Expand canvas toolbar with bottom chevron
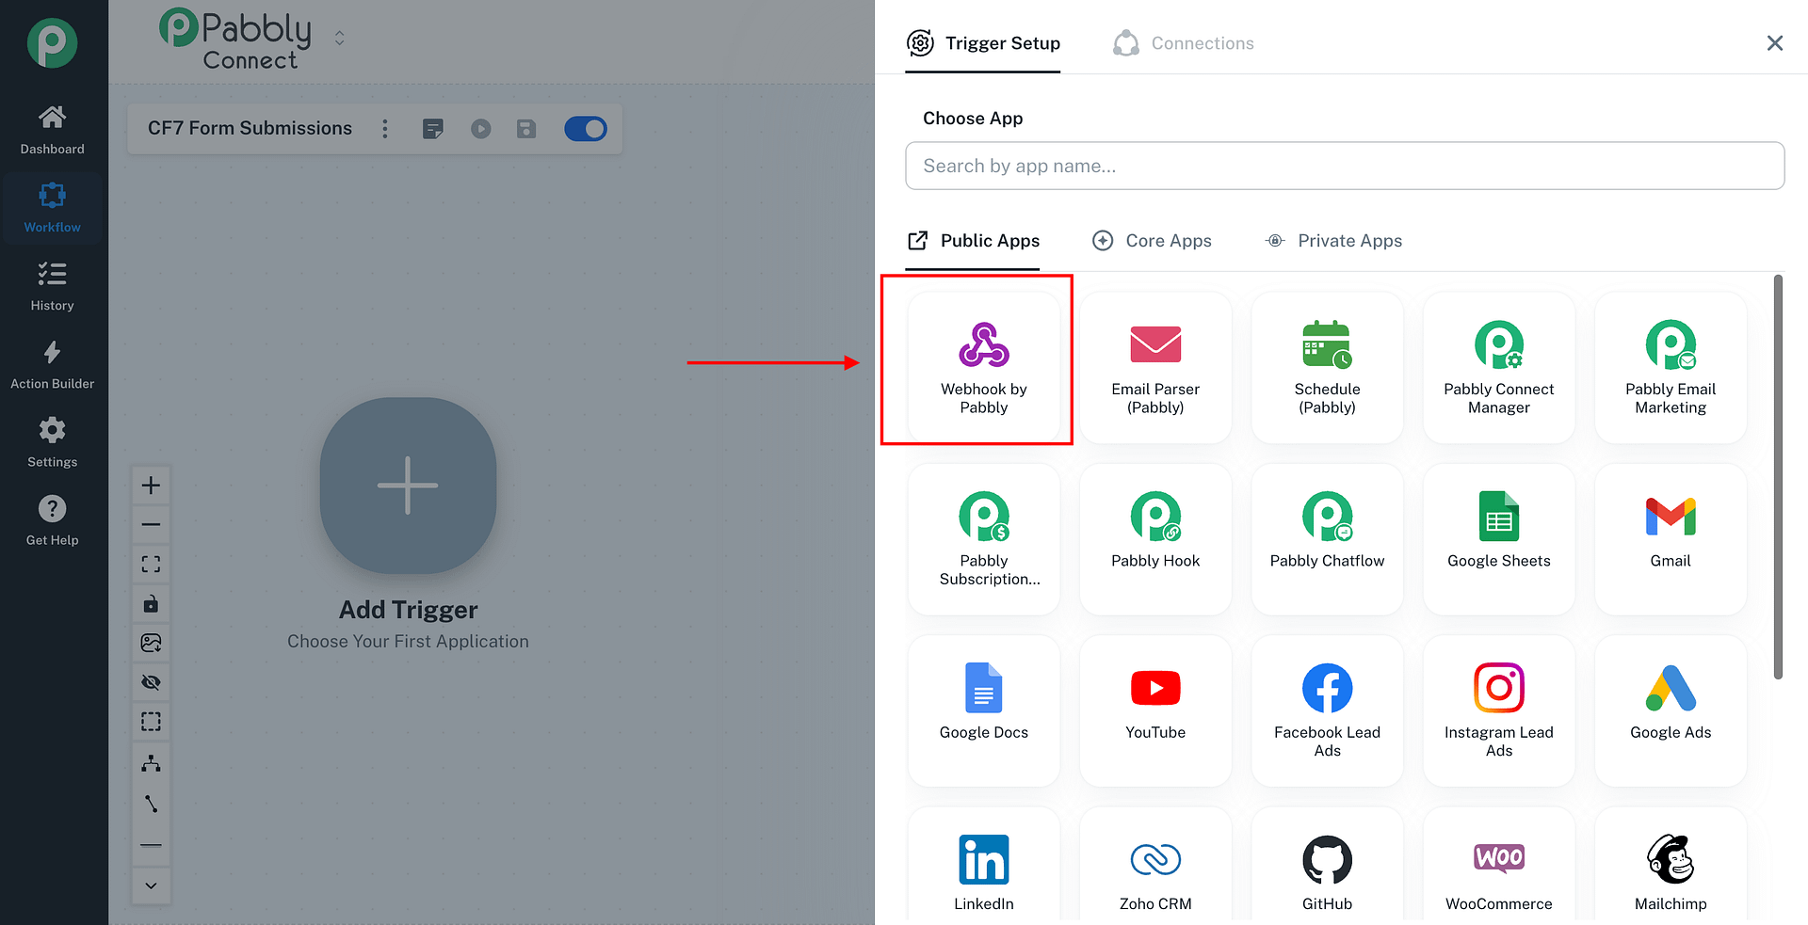 (151, 885)
